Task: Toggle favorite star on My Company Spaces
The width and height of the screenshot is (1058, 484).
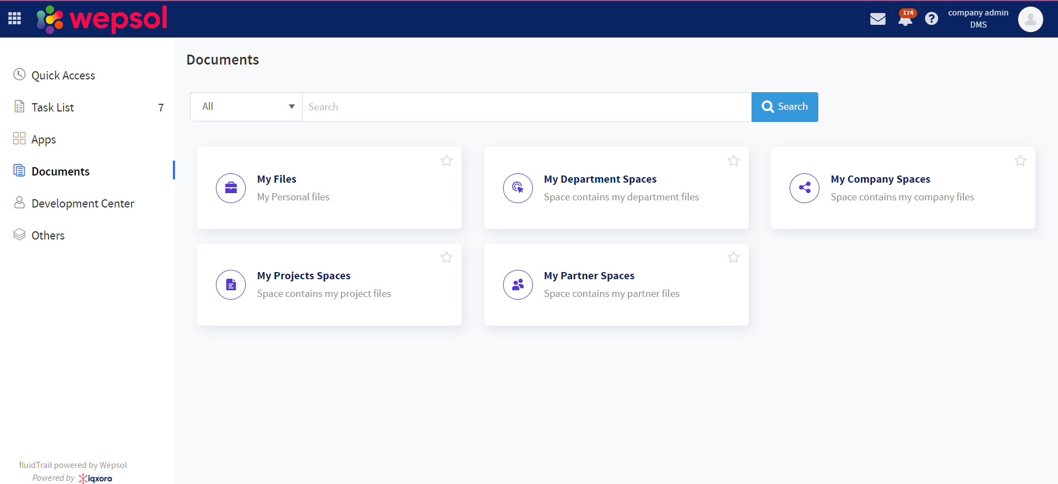Action: pyautogui.click(x=1020, y=161)
